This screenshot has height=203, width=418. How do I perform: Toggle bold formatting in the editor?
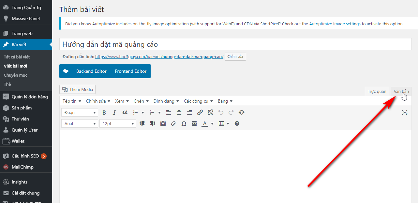point(104,113)
